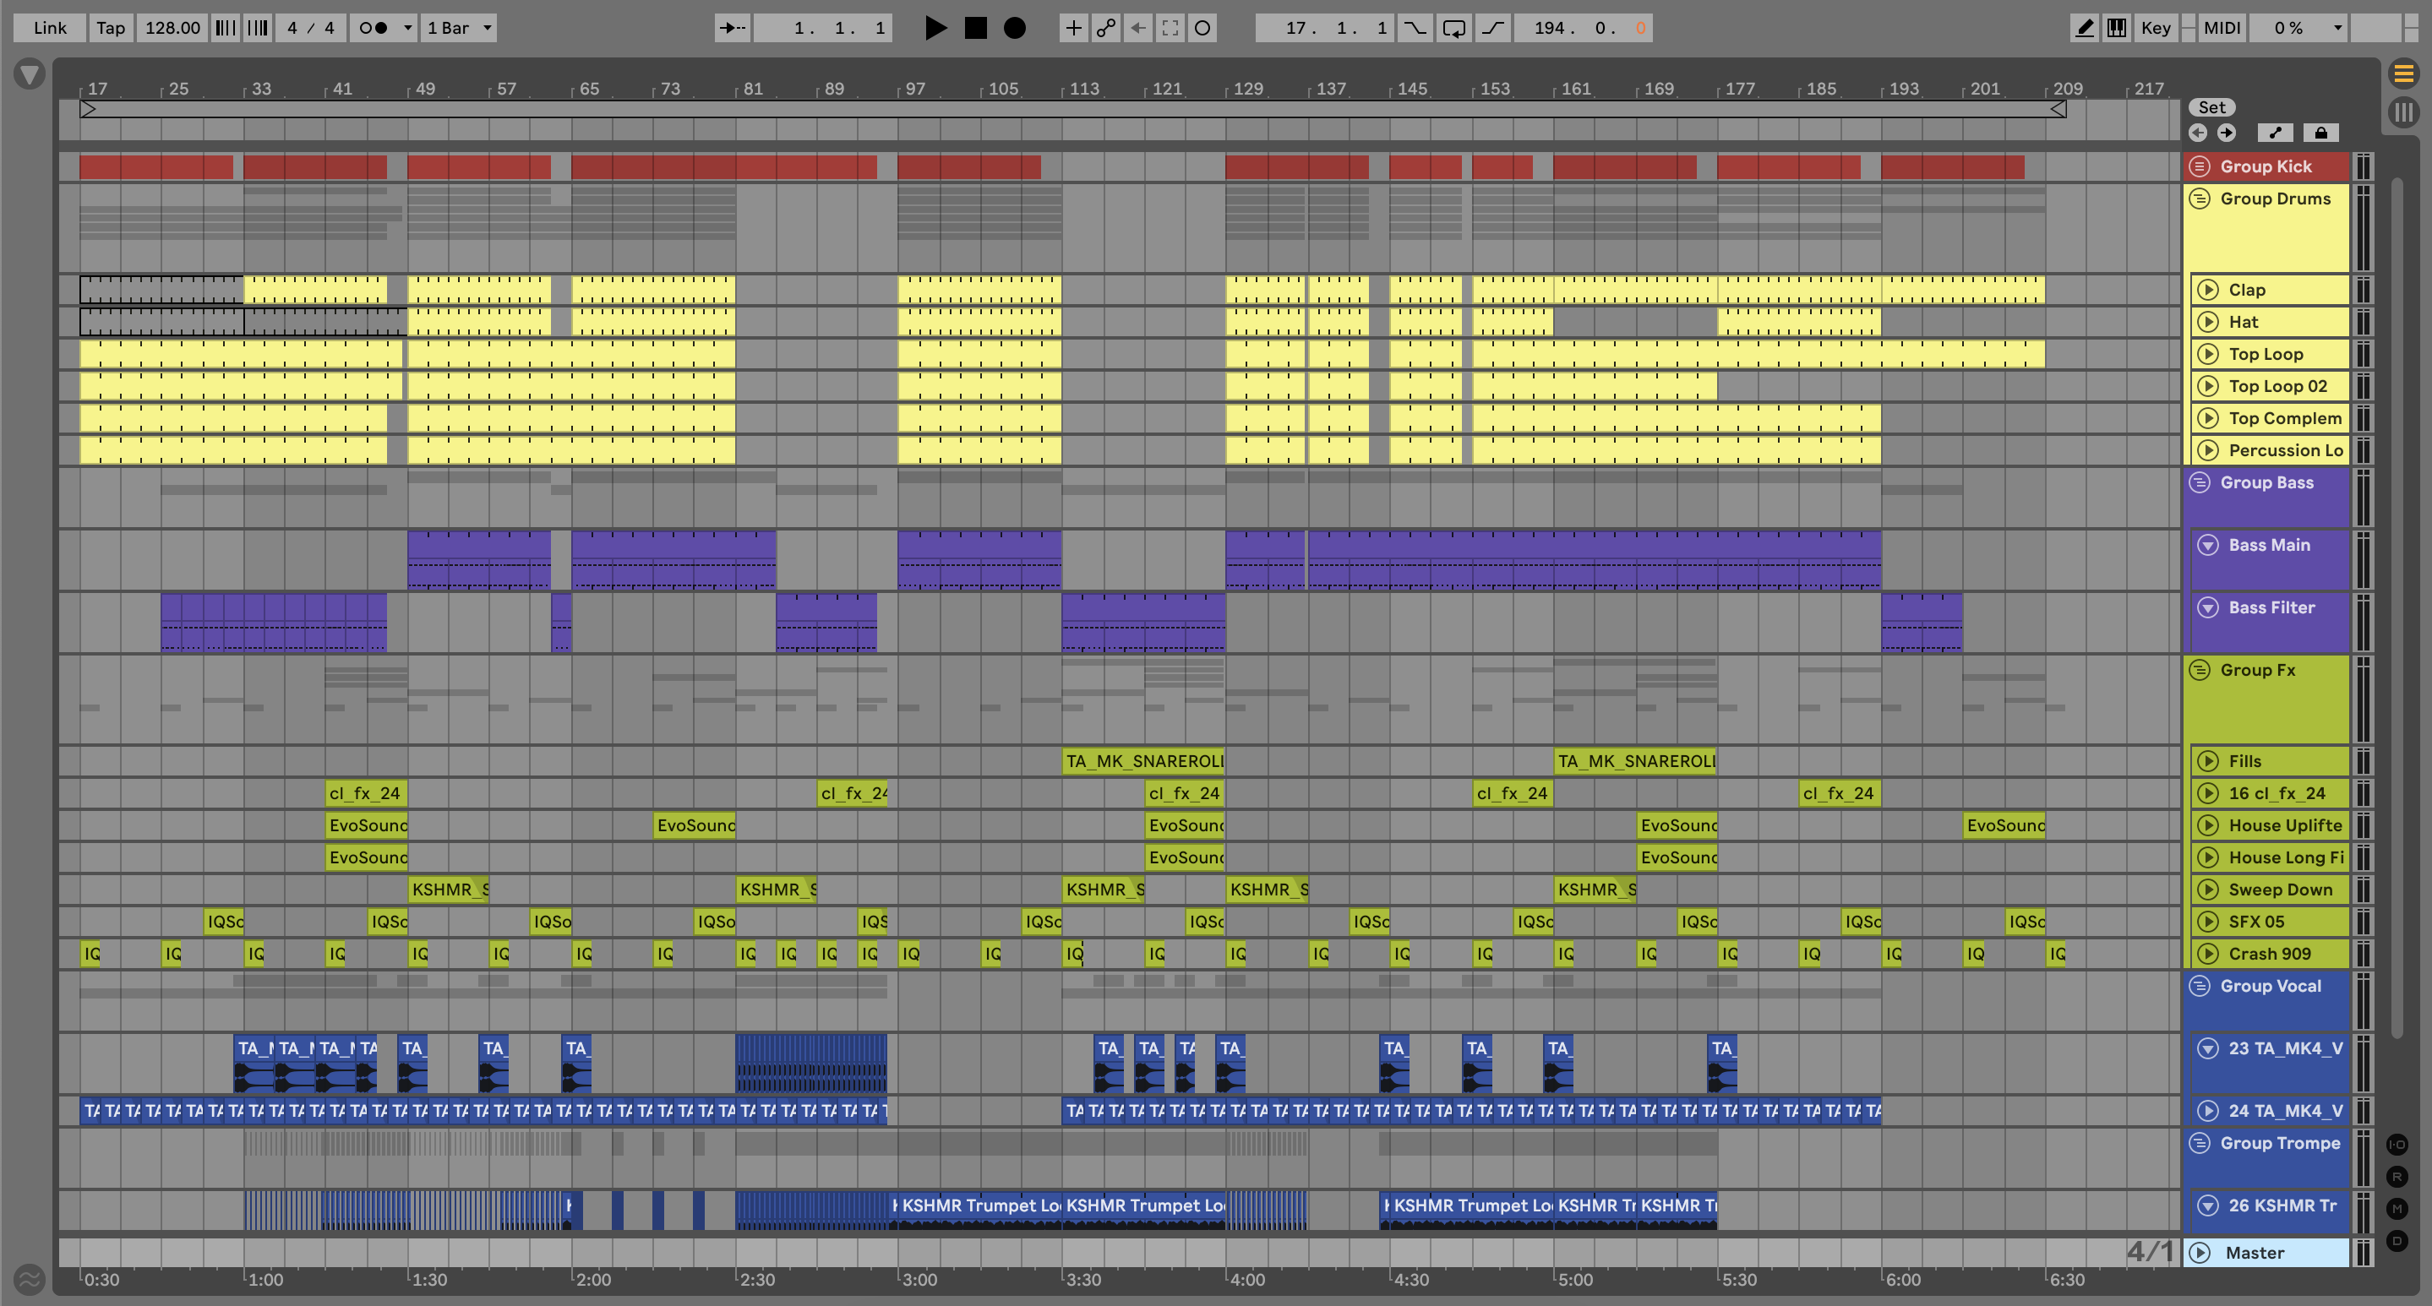This screenshot has height=1306, width=2432.
Task: Unfold the Bass Main track
Action: tap(2207, 546)
